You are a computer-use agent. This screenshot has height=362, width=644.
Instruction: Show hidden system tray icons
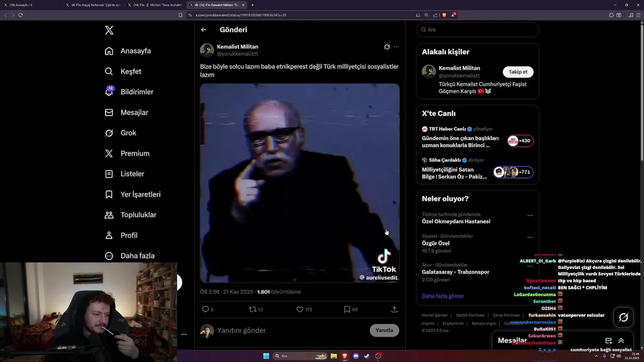pos(597,356)
